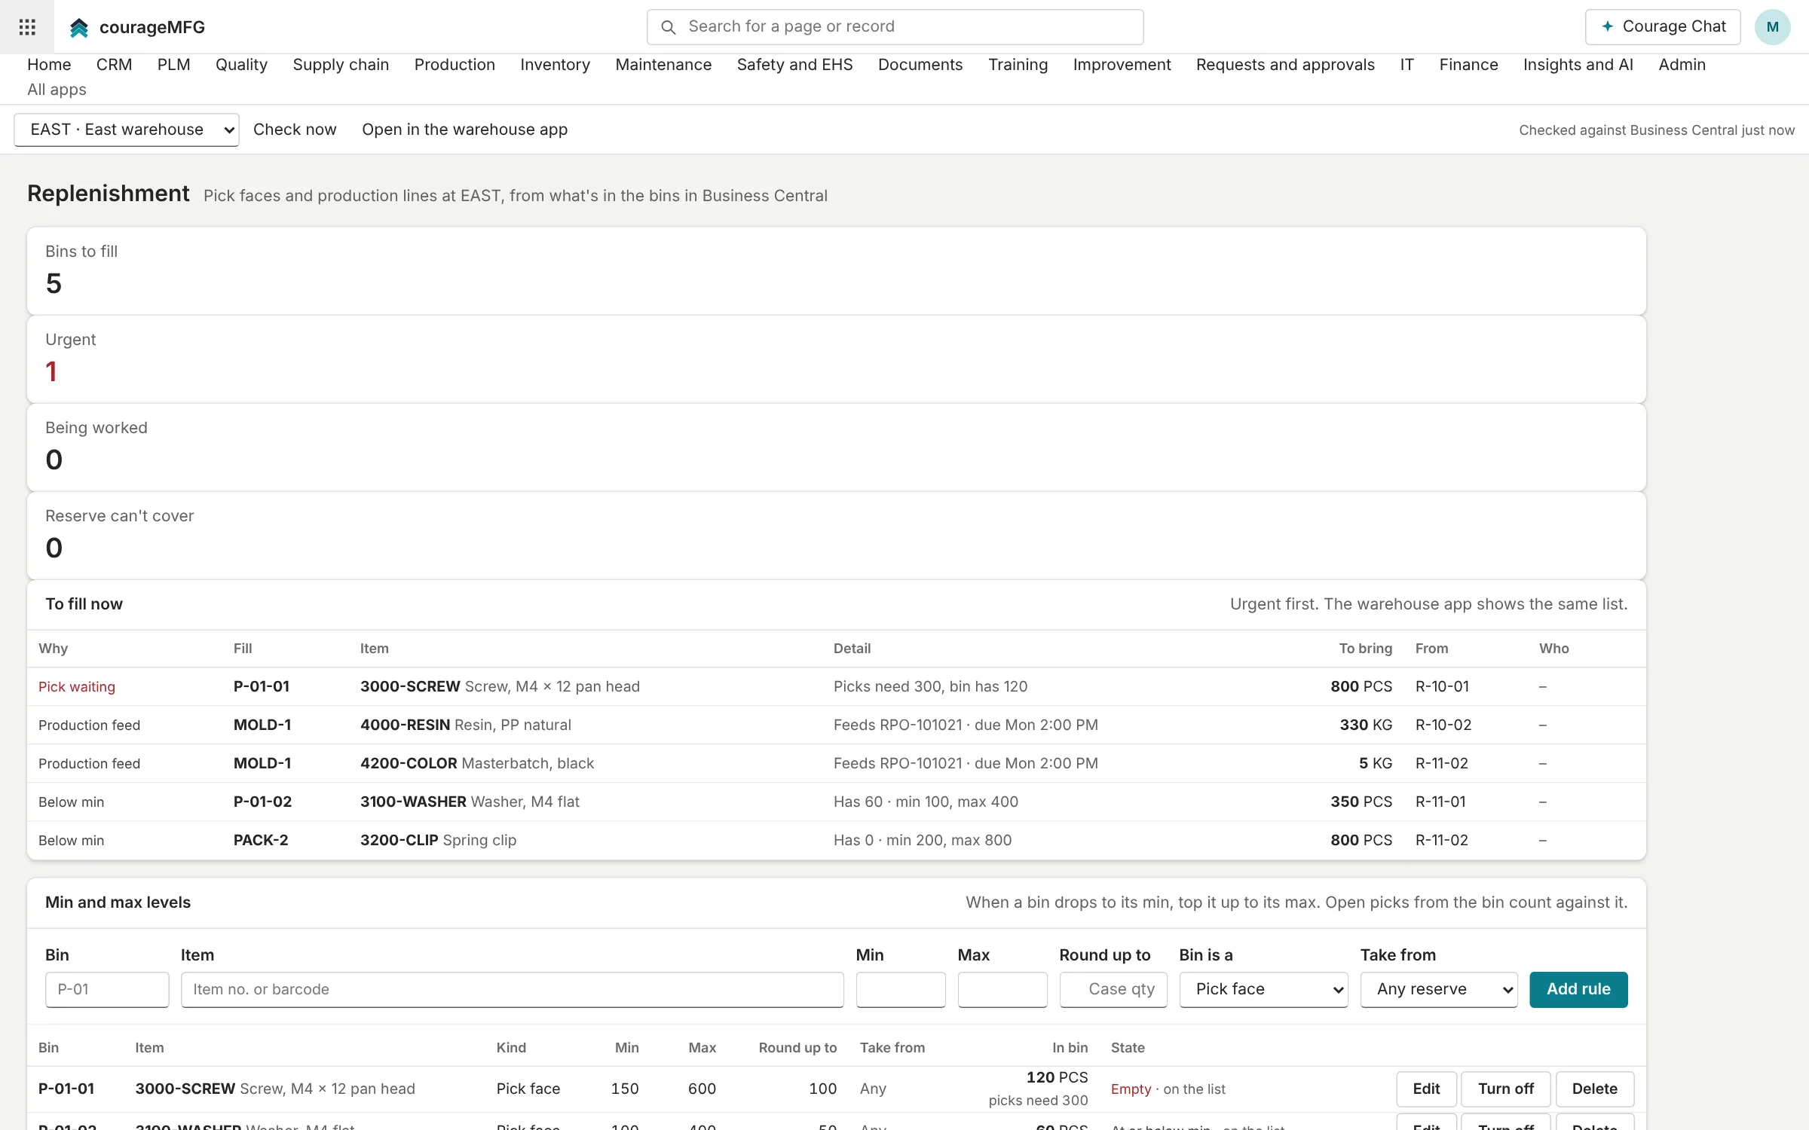Viewport: 1809px width, 1130px height.
Task: Expand the 'Bin is a' Pick face dropdown
Action: (x=1263, y=989)
